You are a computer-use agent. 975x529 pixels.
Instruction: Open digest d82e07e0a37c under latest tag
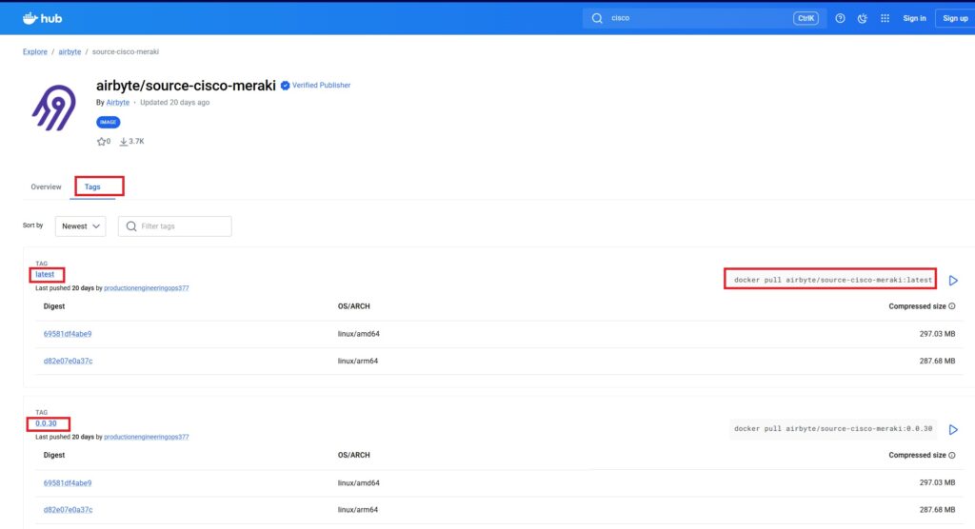(x=68, y=361)
